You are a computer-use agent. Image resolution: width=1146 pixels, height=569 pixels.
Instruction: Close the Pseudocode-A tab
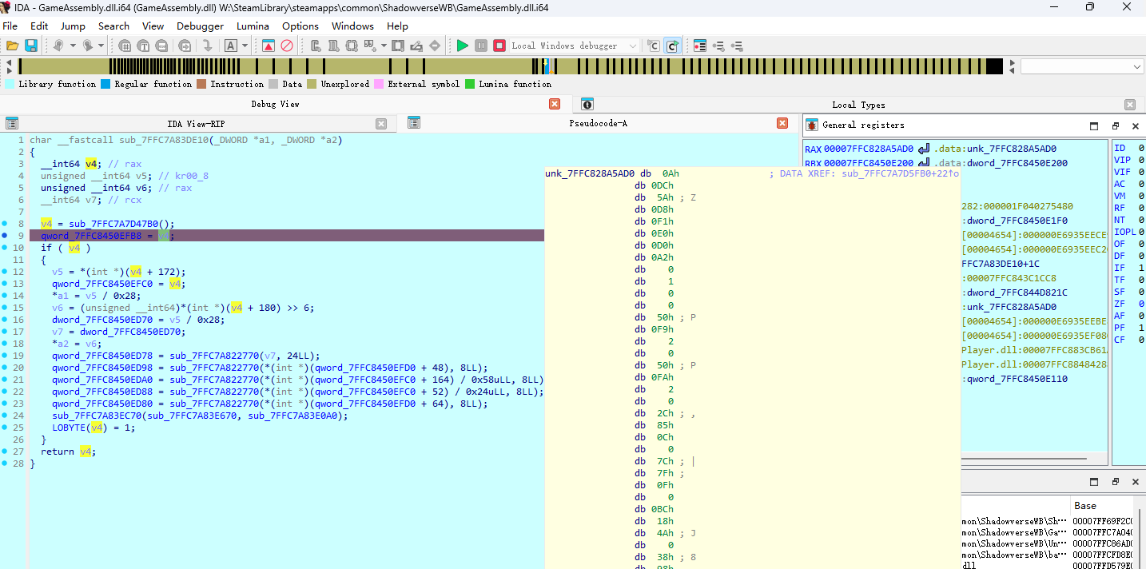(782, 123)
